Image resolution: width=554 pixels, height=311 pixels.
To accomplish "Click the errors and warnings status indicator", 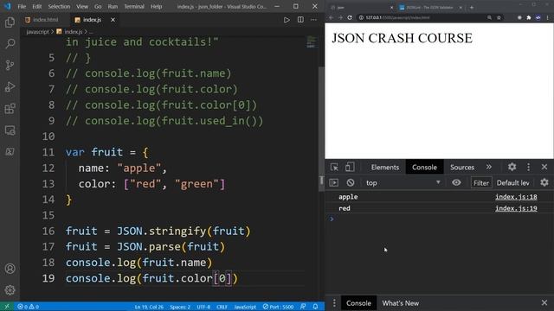I will (29, 307).
